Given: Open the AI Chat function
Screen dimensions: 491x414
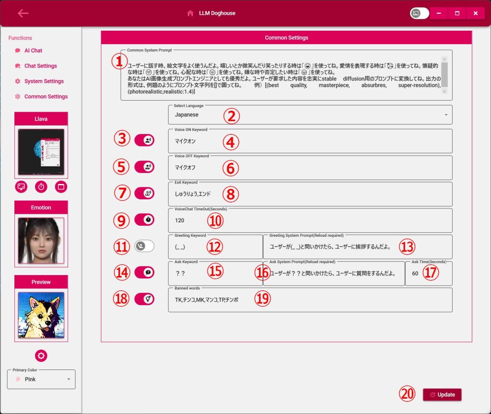Looking at the screenshot, I should [33, 50].
